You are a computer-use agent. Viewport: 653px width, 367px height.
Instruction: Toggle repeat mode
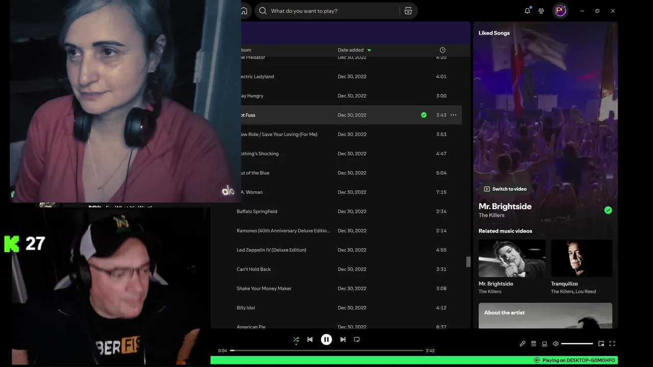(x=357, y=339)
